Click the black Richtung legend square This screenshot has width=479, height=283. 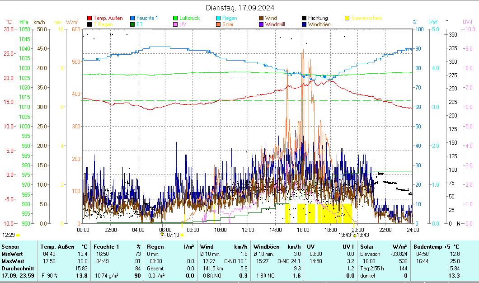pyautogui.click(x=304, y=18)
